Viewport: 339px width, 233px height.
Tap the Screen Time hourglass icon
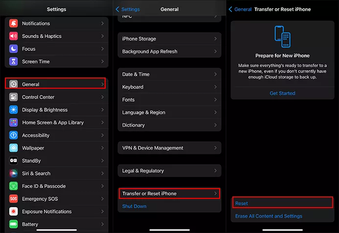(x=13, y=61)
